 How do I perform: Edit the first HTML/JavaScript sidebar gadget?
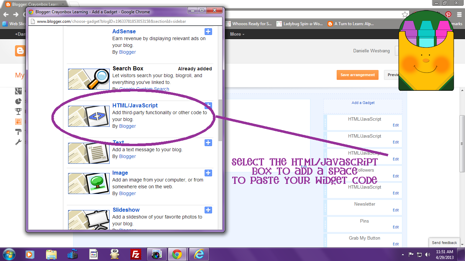(396, 125)
